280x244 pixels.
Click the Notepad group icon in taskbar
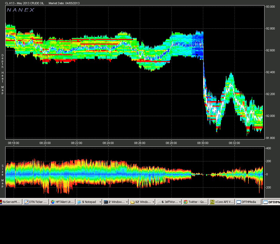pos(79,202)
